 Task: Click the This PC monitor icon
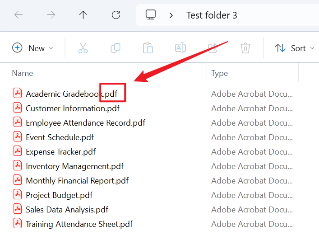(151, 15)
